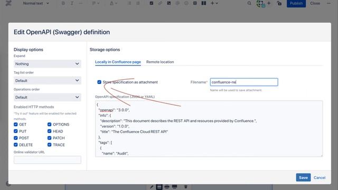The width and height of the screenshot is (338, 190).
Task: Delete the macro with trash icon
Action: (185, 186)
